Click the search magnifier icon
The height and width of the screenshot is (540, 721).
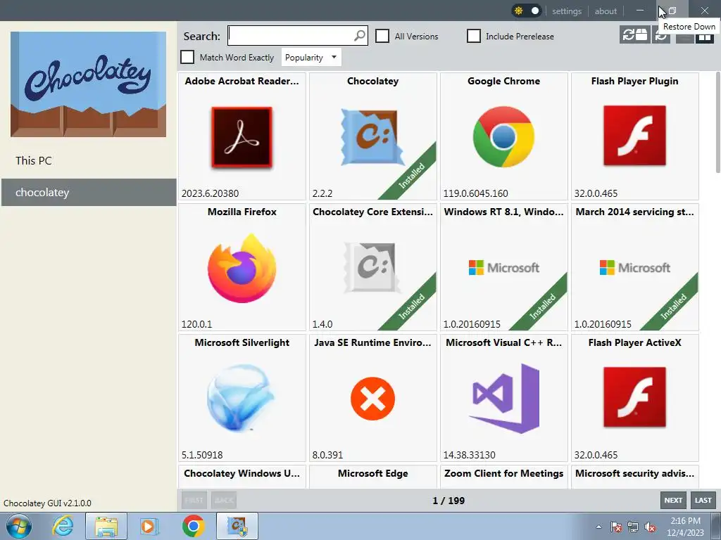coord(360,35)
